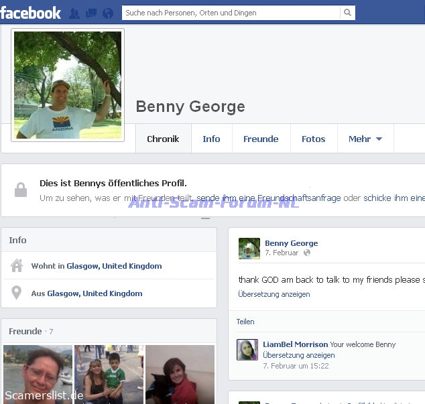Click Teilen under Benny's post
This screenshot has width=425, height=404.
(245, 322)
